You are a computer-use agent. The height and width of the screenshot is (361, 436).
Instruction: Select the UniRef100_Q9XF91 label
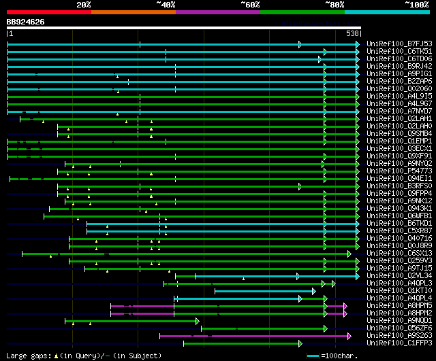coord(399,156)
